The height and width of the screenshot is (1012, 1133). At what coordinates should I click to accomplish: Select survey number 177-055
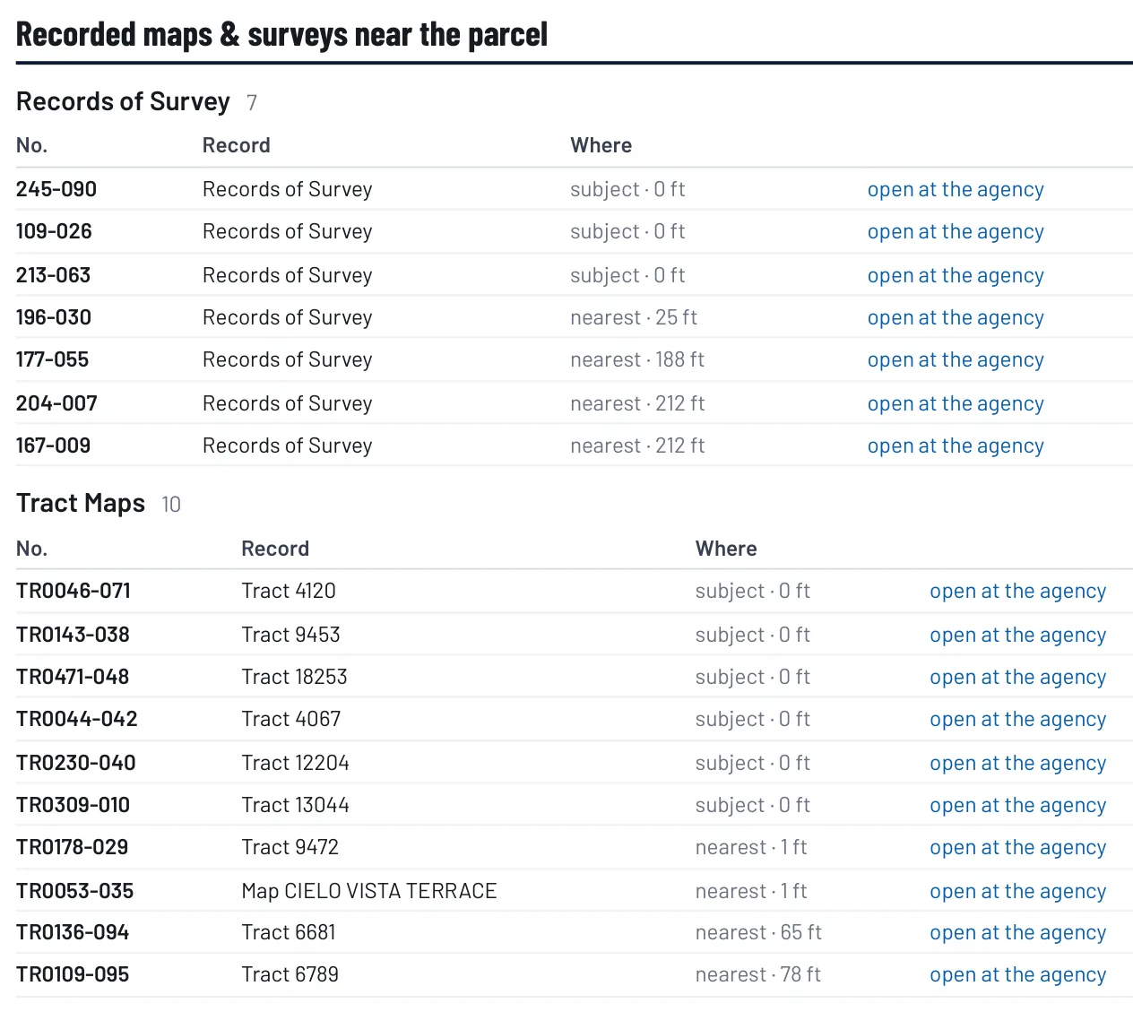coord(52,359)
